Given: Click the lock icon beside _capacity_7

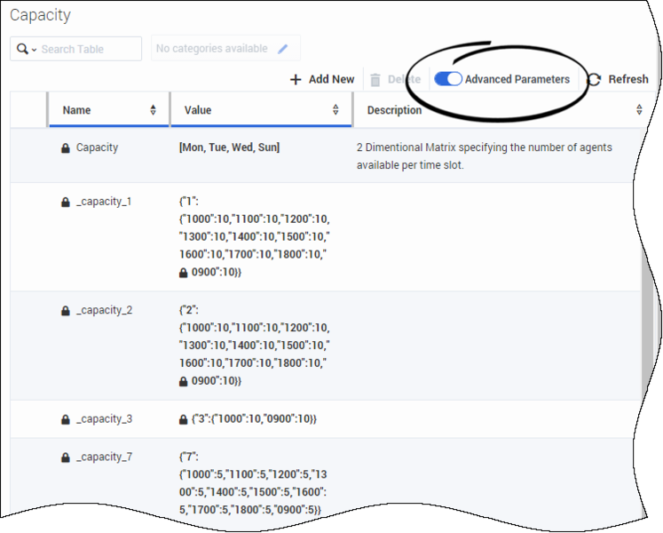Looking at the screenshot, I should coord(65,457).
